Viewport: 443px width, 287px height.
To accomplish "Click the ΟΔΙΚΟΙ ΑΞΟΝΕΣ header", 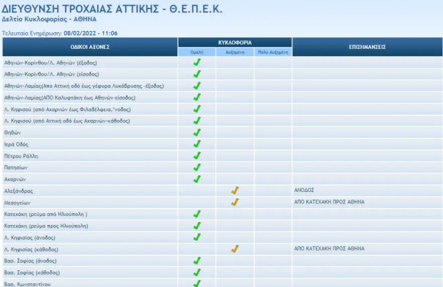I will [x=90, y=47].
